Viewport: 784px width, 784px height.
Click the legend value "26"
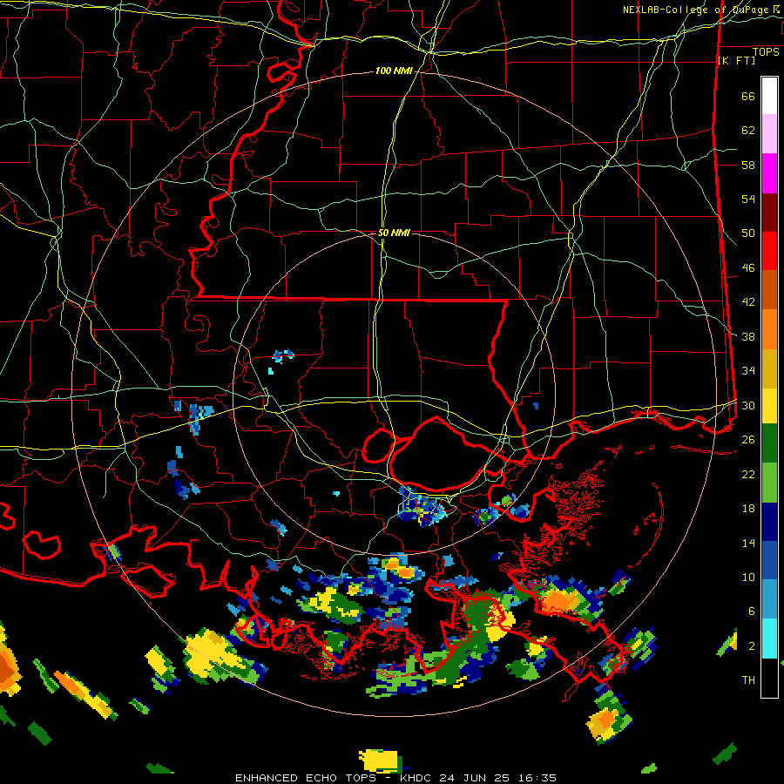pos(748,440)
